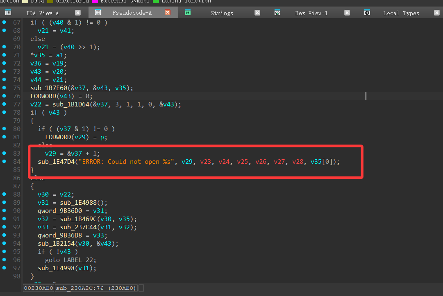Close the Strings tab

(x=257, y=13)
